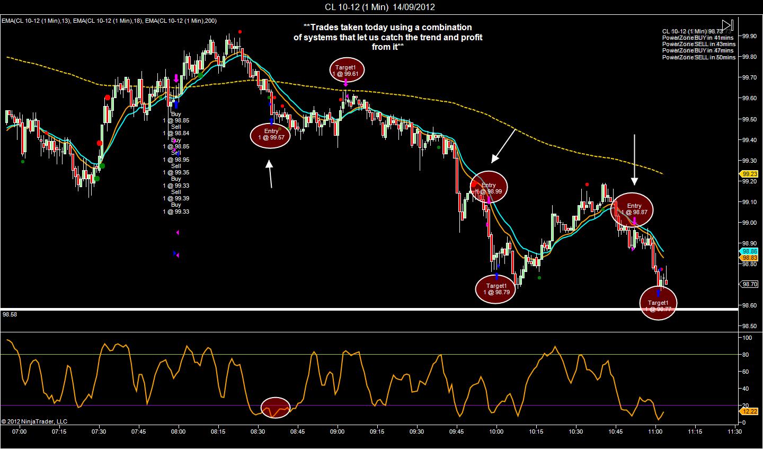Image resolution: width=763 pixels, height=449 pixels.
Task: Click the orange 12.22 oscillator value marker
Action: (749, 411)
